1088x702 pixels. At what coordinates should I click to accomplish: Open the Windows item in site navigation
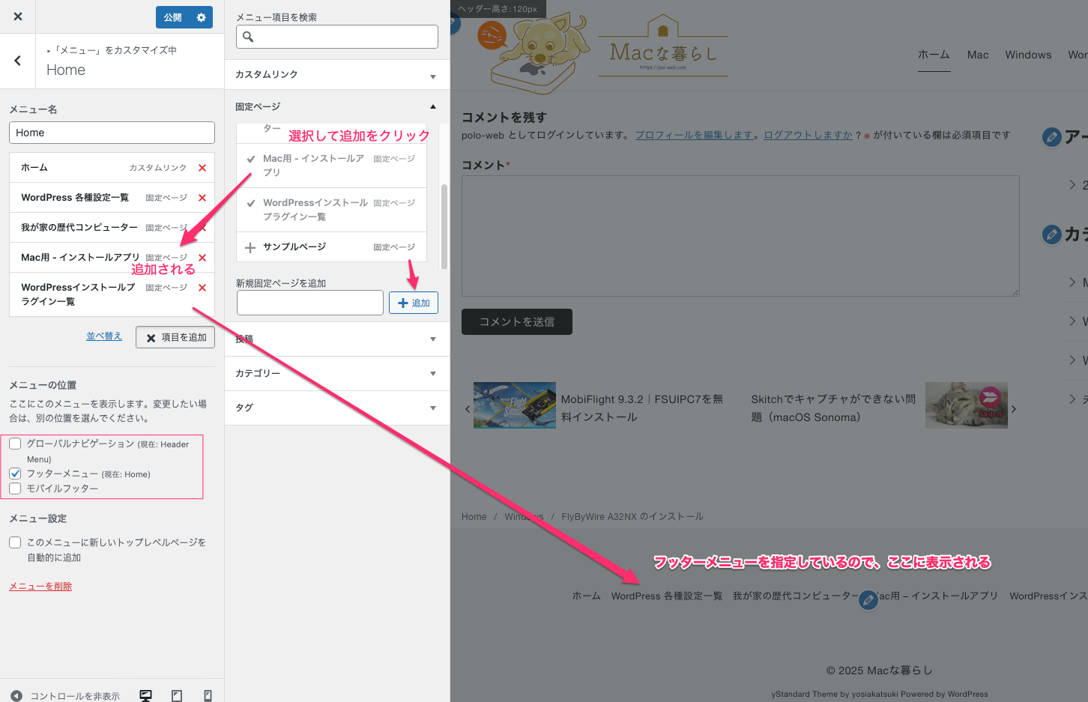[x=1027, y=55]
